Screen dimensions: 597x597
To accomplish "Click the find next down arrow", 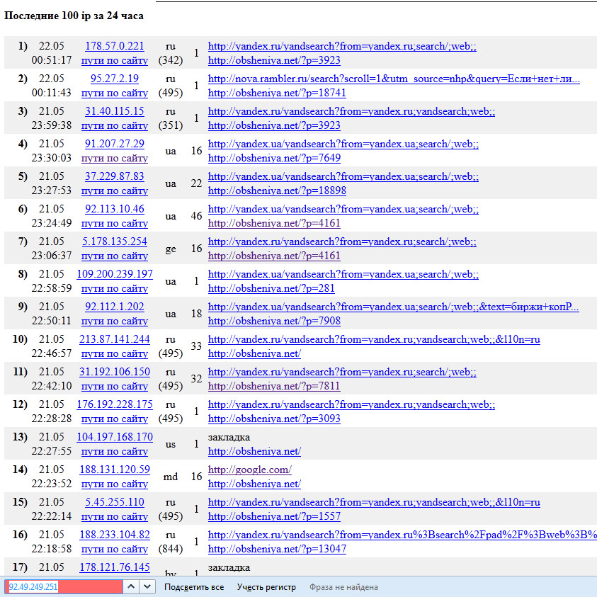I will 147,586.
